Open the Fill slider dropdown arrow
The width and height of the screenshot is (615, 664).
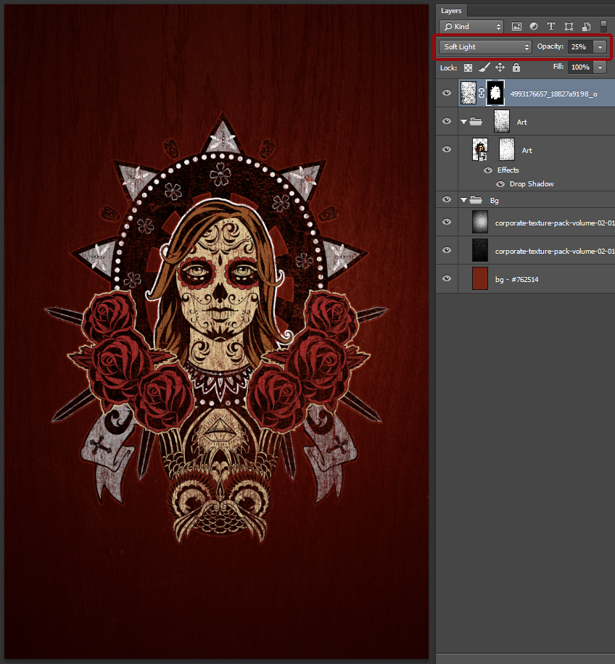click(600, 67)
